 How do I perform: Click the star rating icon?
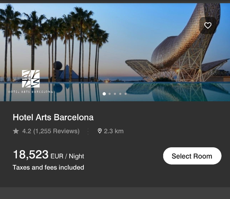click(16, 131)
